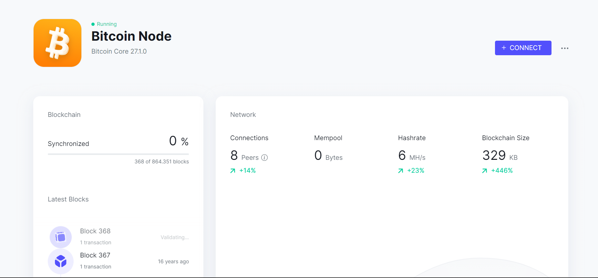Screen dimensions: 598x278
Task: Click the Synchronized label
Action: (68, 144)
